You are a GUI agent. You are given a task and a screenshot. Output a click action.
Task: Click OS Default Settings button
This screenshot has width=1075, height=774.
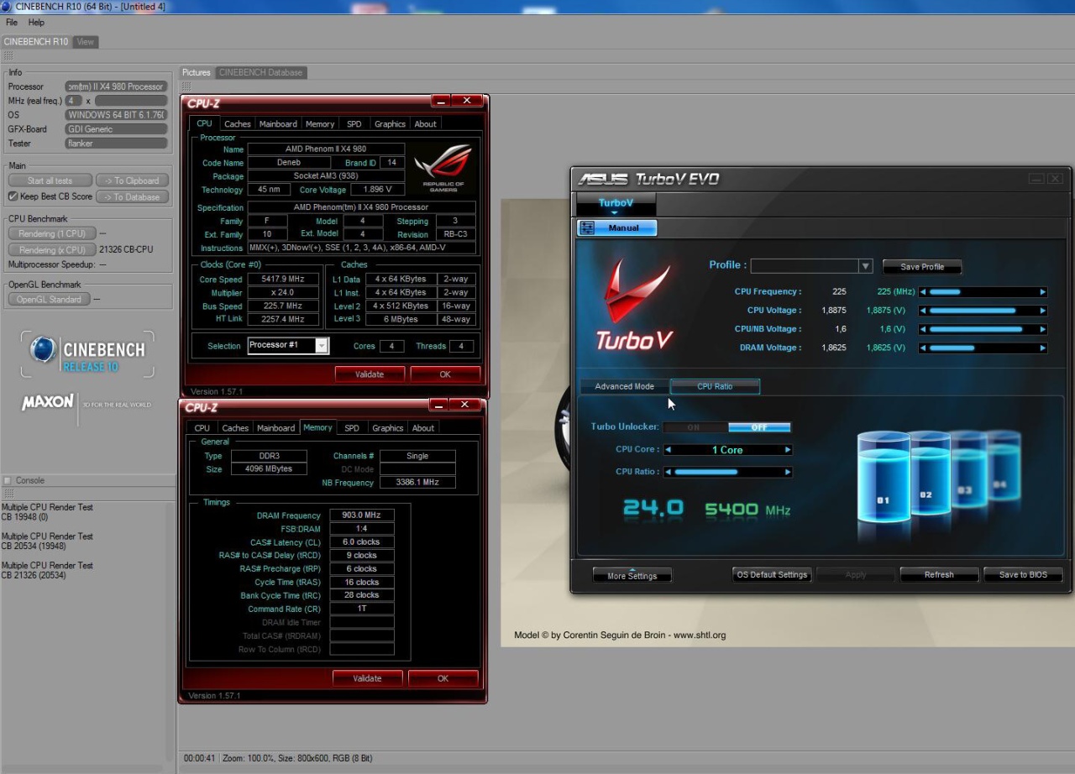tap(772, 575)
